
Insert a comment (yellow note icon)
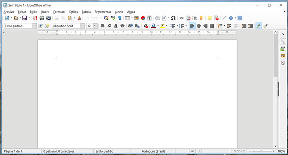pyautogui.click(x=210, y=18)
